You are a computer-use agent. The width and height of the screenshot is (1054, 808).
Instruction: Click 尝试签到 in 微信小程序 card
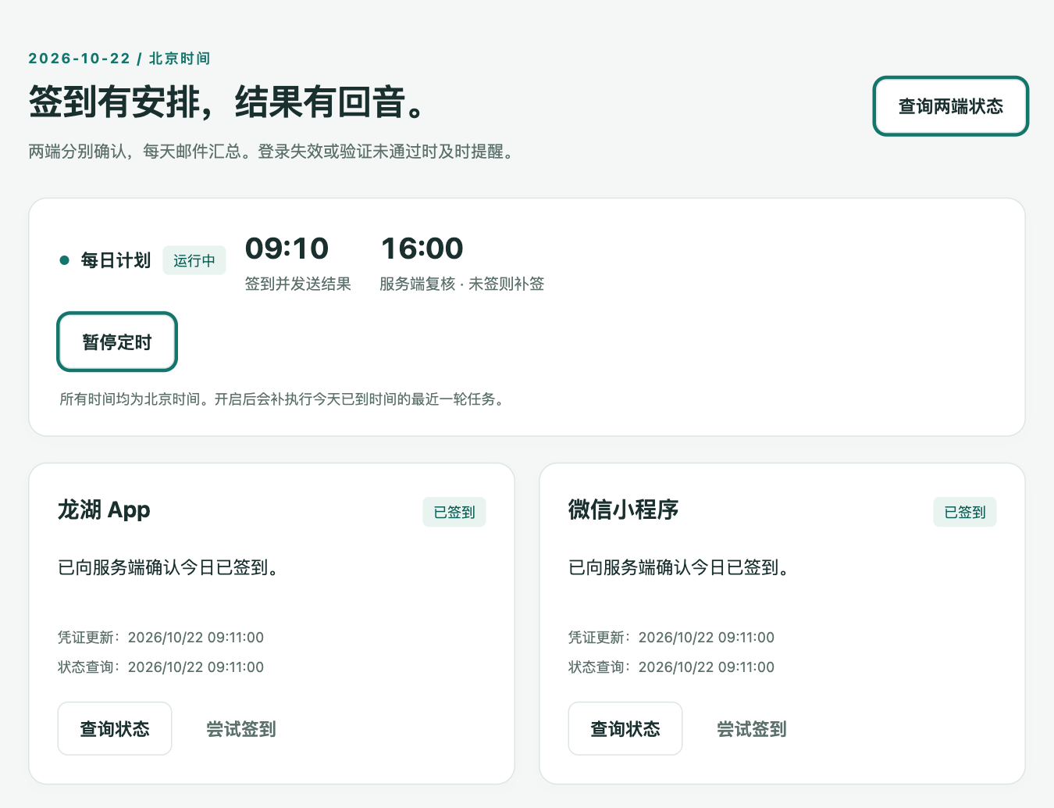(x=751, y=728)
